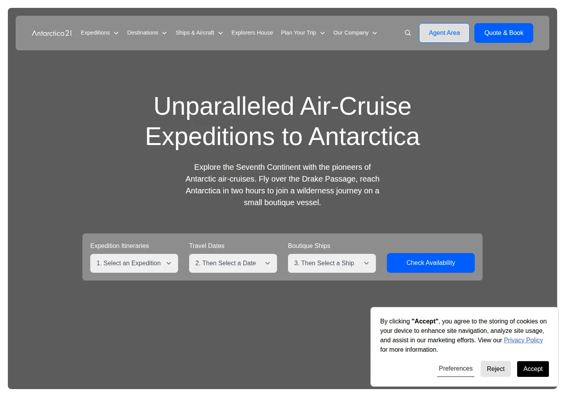Click Check Availability button
The image size is (565, 393).
[x=431, y=263]
